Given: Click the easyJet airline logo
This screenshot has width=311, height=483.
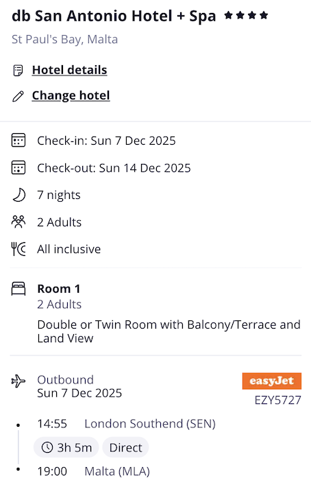Looking at the screenshot, I should 272,381.
